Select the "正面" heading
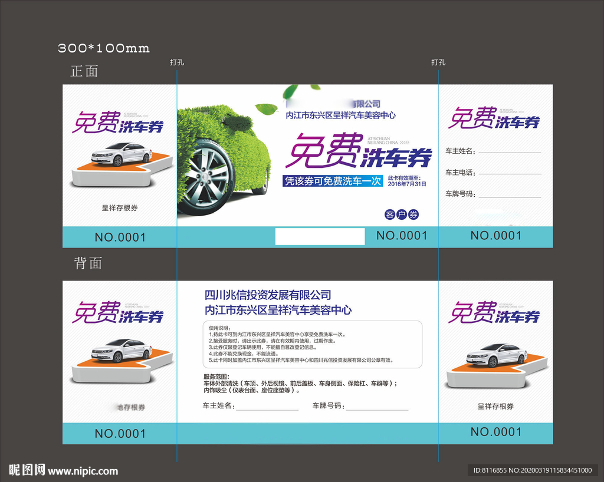Screen dimensions: 604x482 (84, 71)
